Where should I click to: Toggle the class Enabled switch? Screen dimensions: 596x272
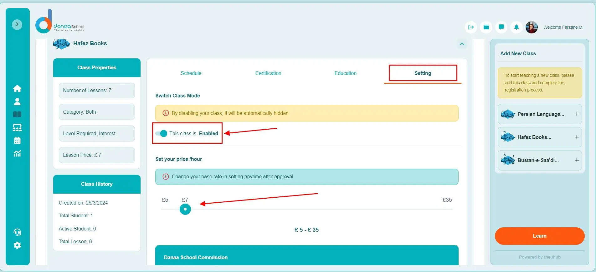[162, 134]
